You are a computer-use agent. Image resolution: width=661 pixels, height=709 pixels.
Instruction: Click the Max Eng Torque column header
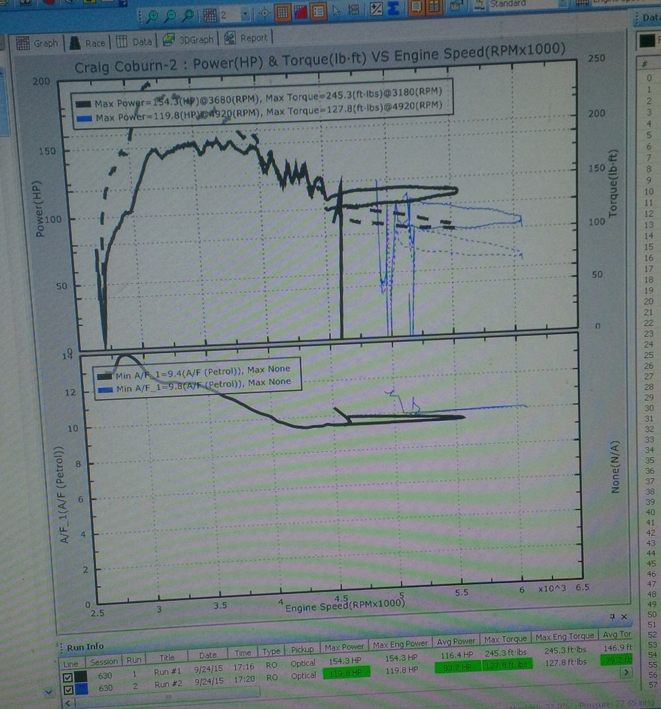pyautogui.click(x=565, y=637)
